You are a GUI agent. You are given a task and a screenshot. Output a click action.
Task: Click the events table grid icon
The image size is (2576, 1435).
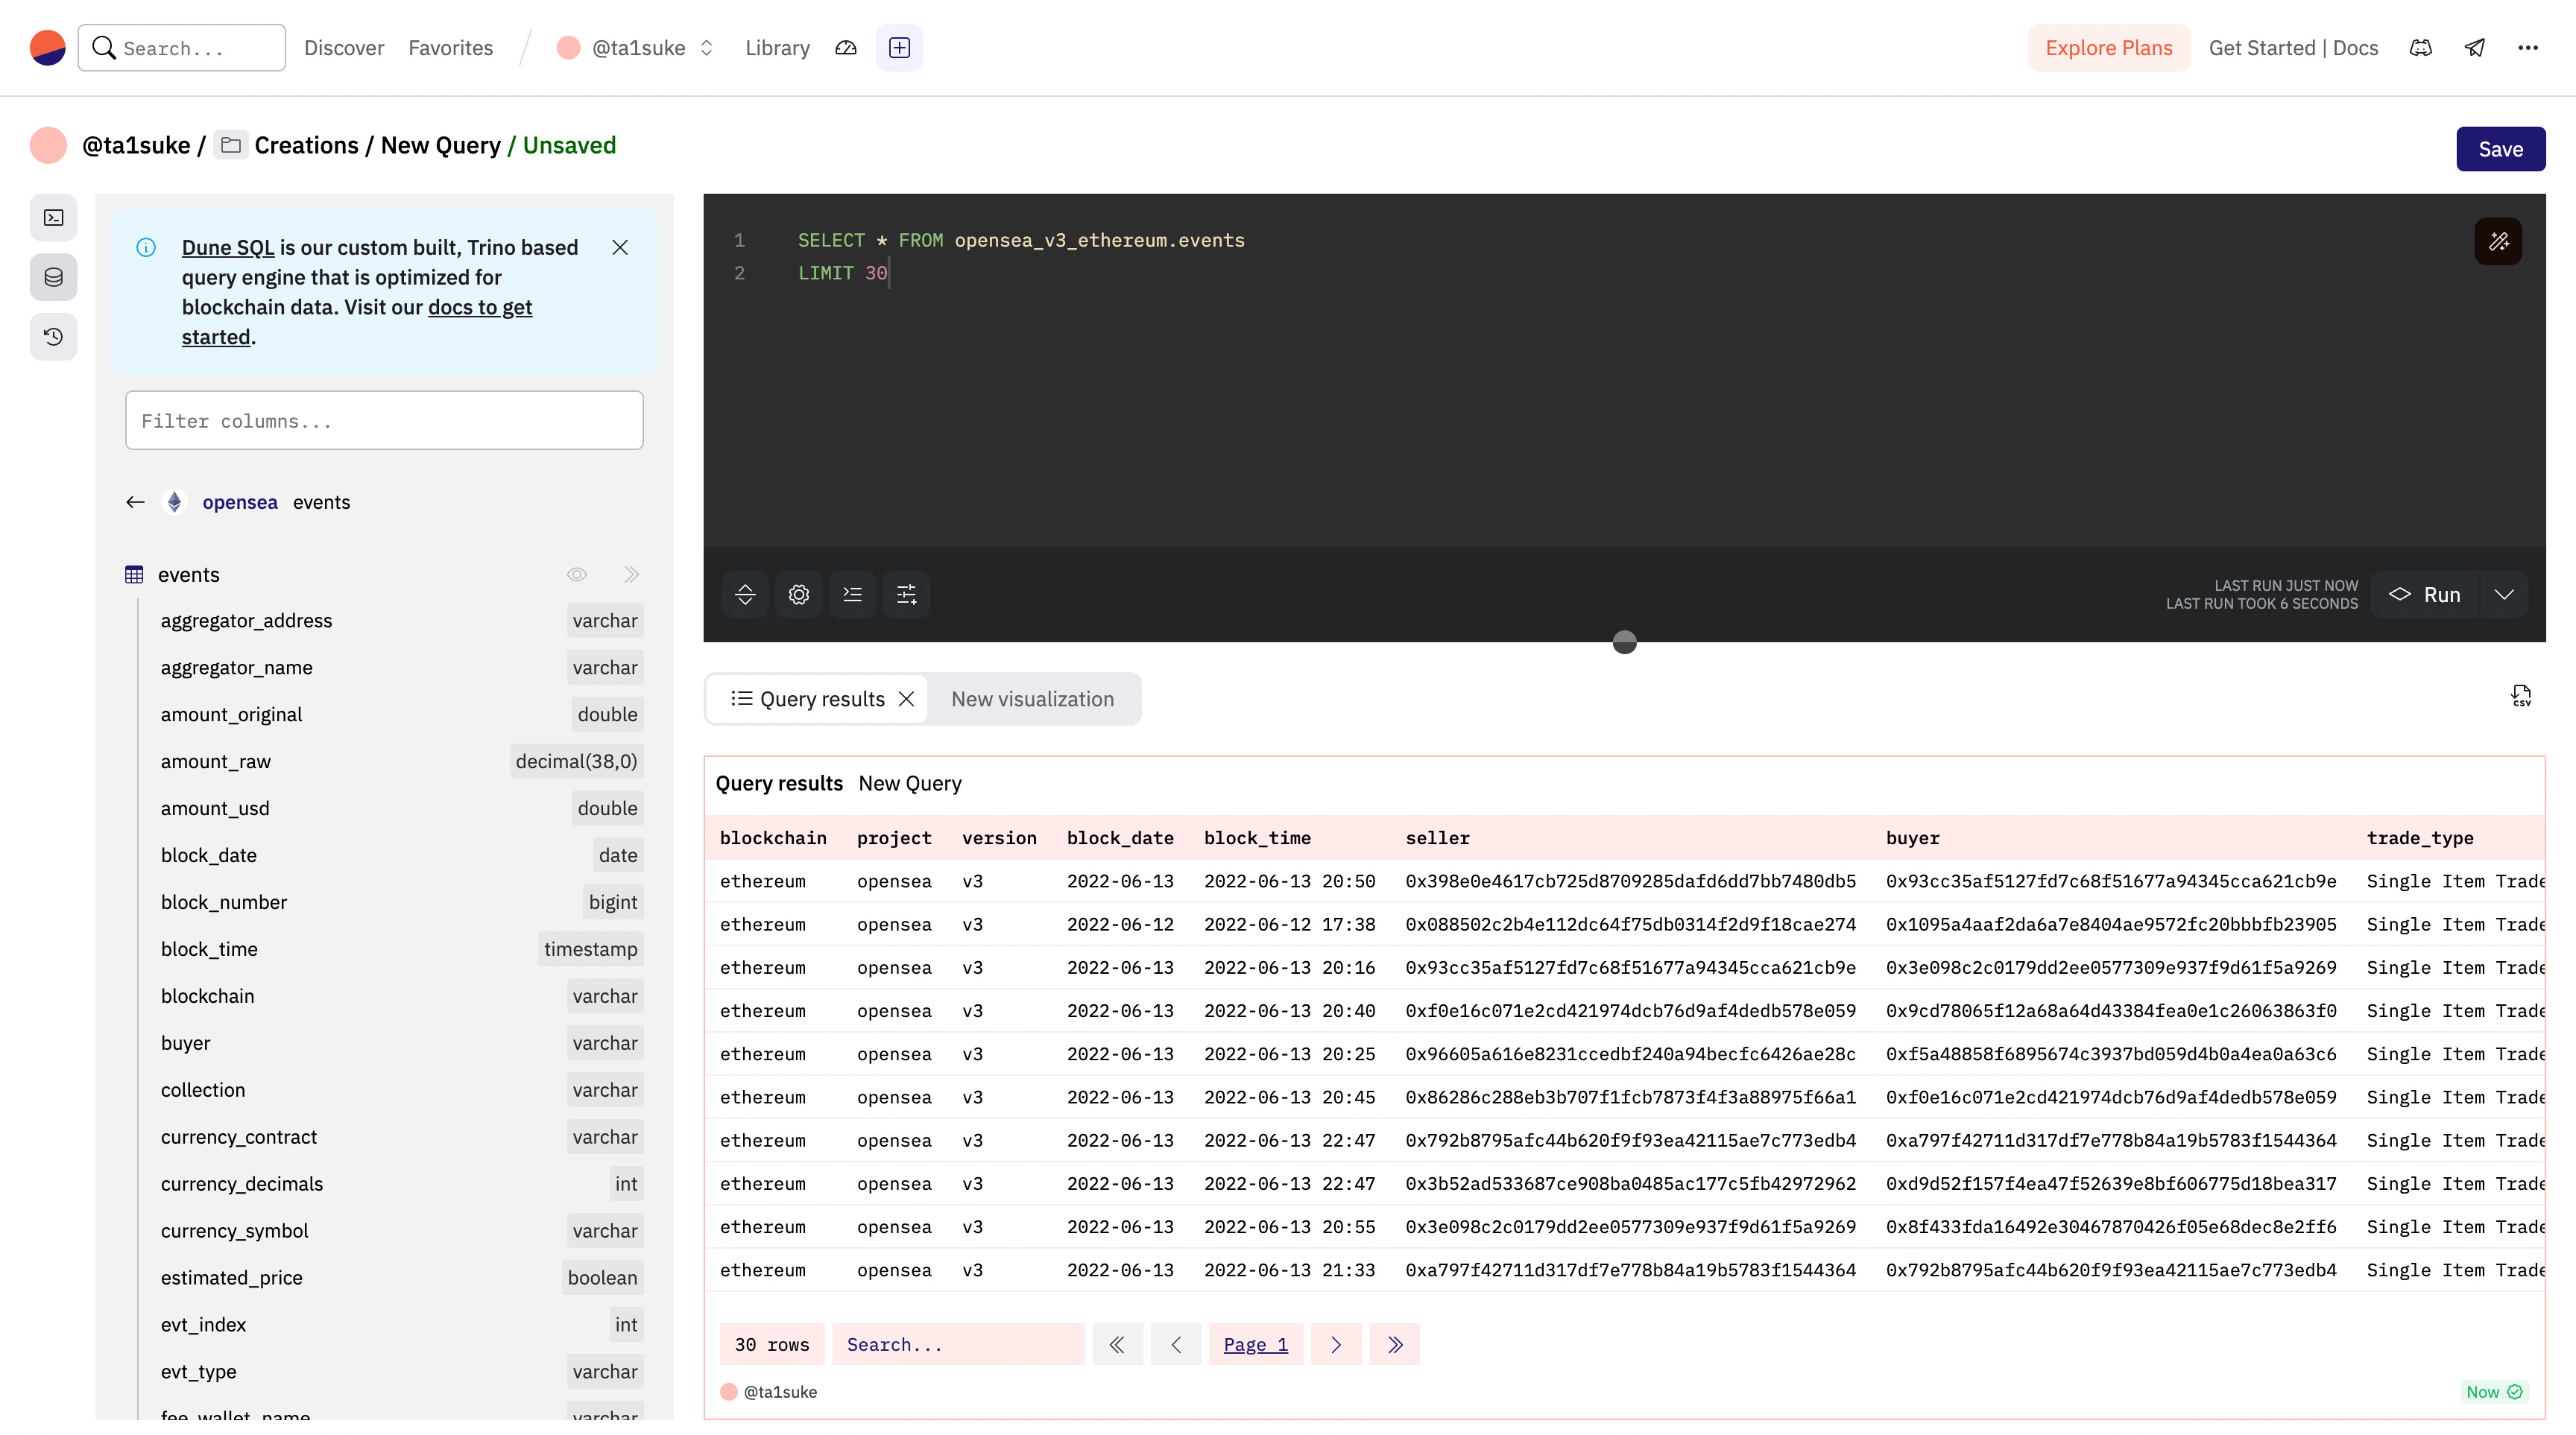[134, 574]
